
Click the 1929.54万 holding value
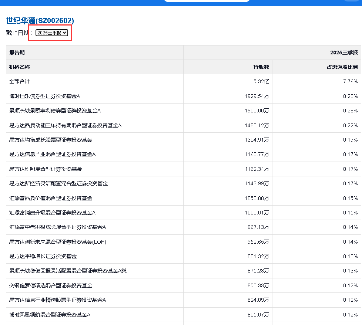(x=257, y=96)
